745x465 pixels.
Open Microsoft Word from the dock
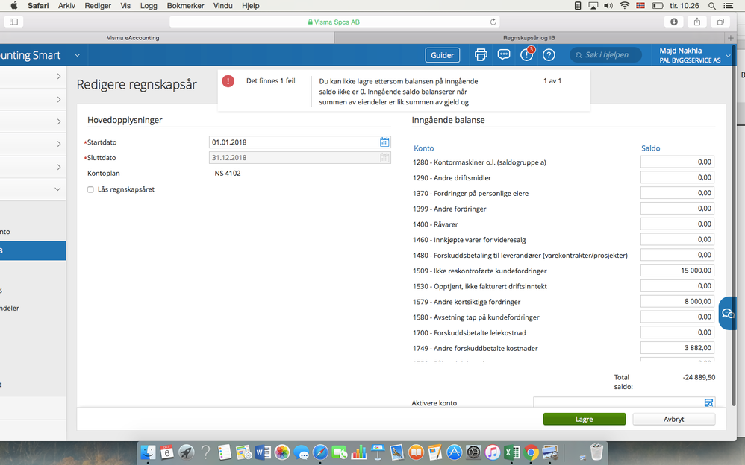(x=263, y=452)
